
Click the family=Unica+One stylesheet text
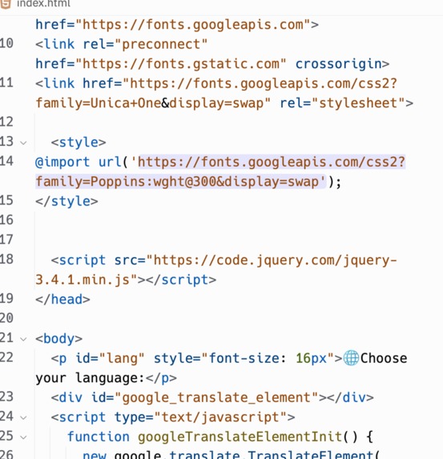pos(98,103)
